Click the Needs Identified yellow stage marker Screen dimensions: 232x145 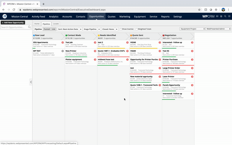coord(99,35)
